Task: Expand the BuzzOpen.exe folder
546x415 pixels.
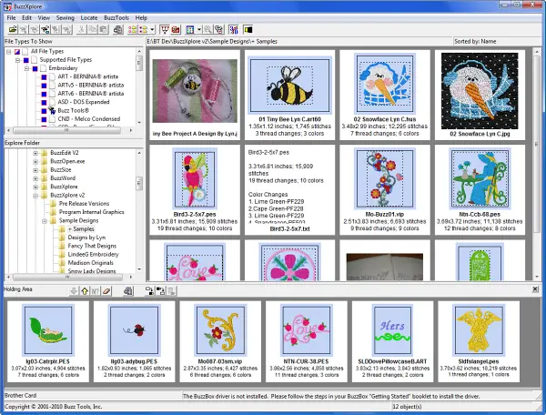Action: click(x=35, y=162)
